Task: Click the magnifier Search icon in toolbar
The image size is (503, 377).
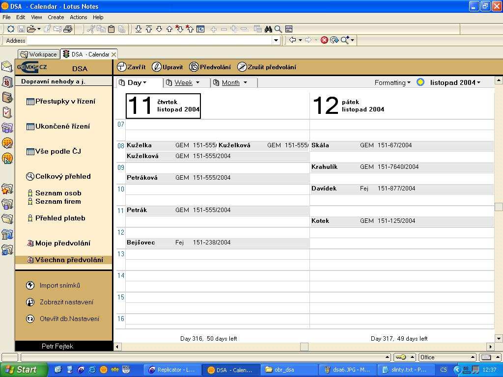Action: tap(278, 29)
